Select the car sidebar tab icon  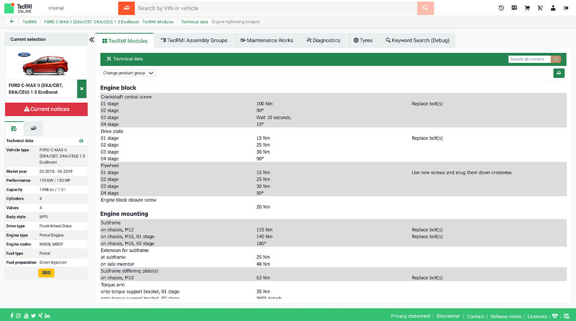34,128
